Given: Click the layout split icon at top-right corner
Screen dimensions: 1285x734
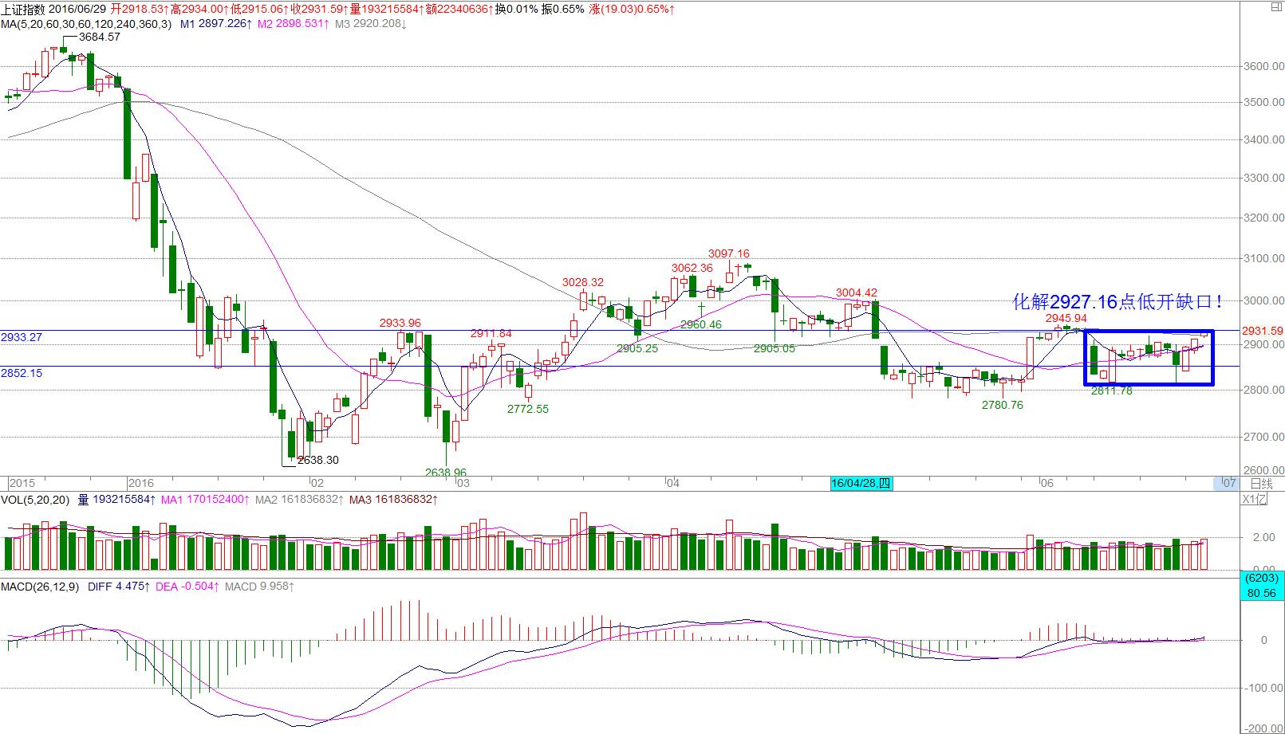Looking at the screenshot, I should (1279, 9).
